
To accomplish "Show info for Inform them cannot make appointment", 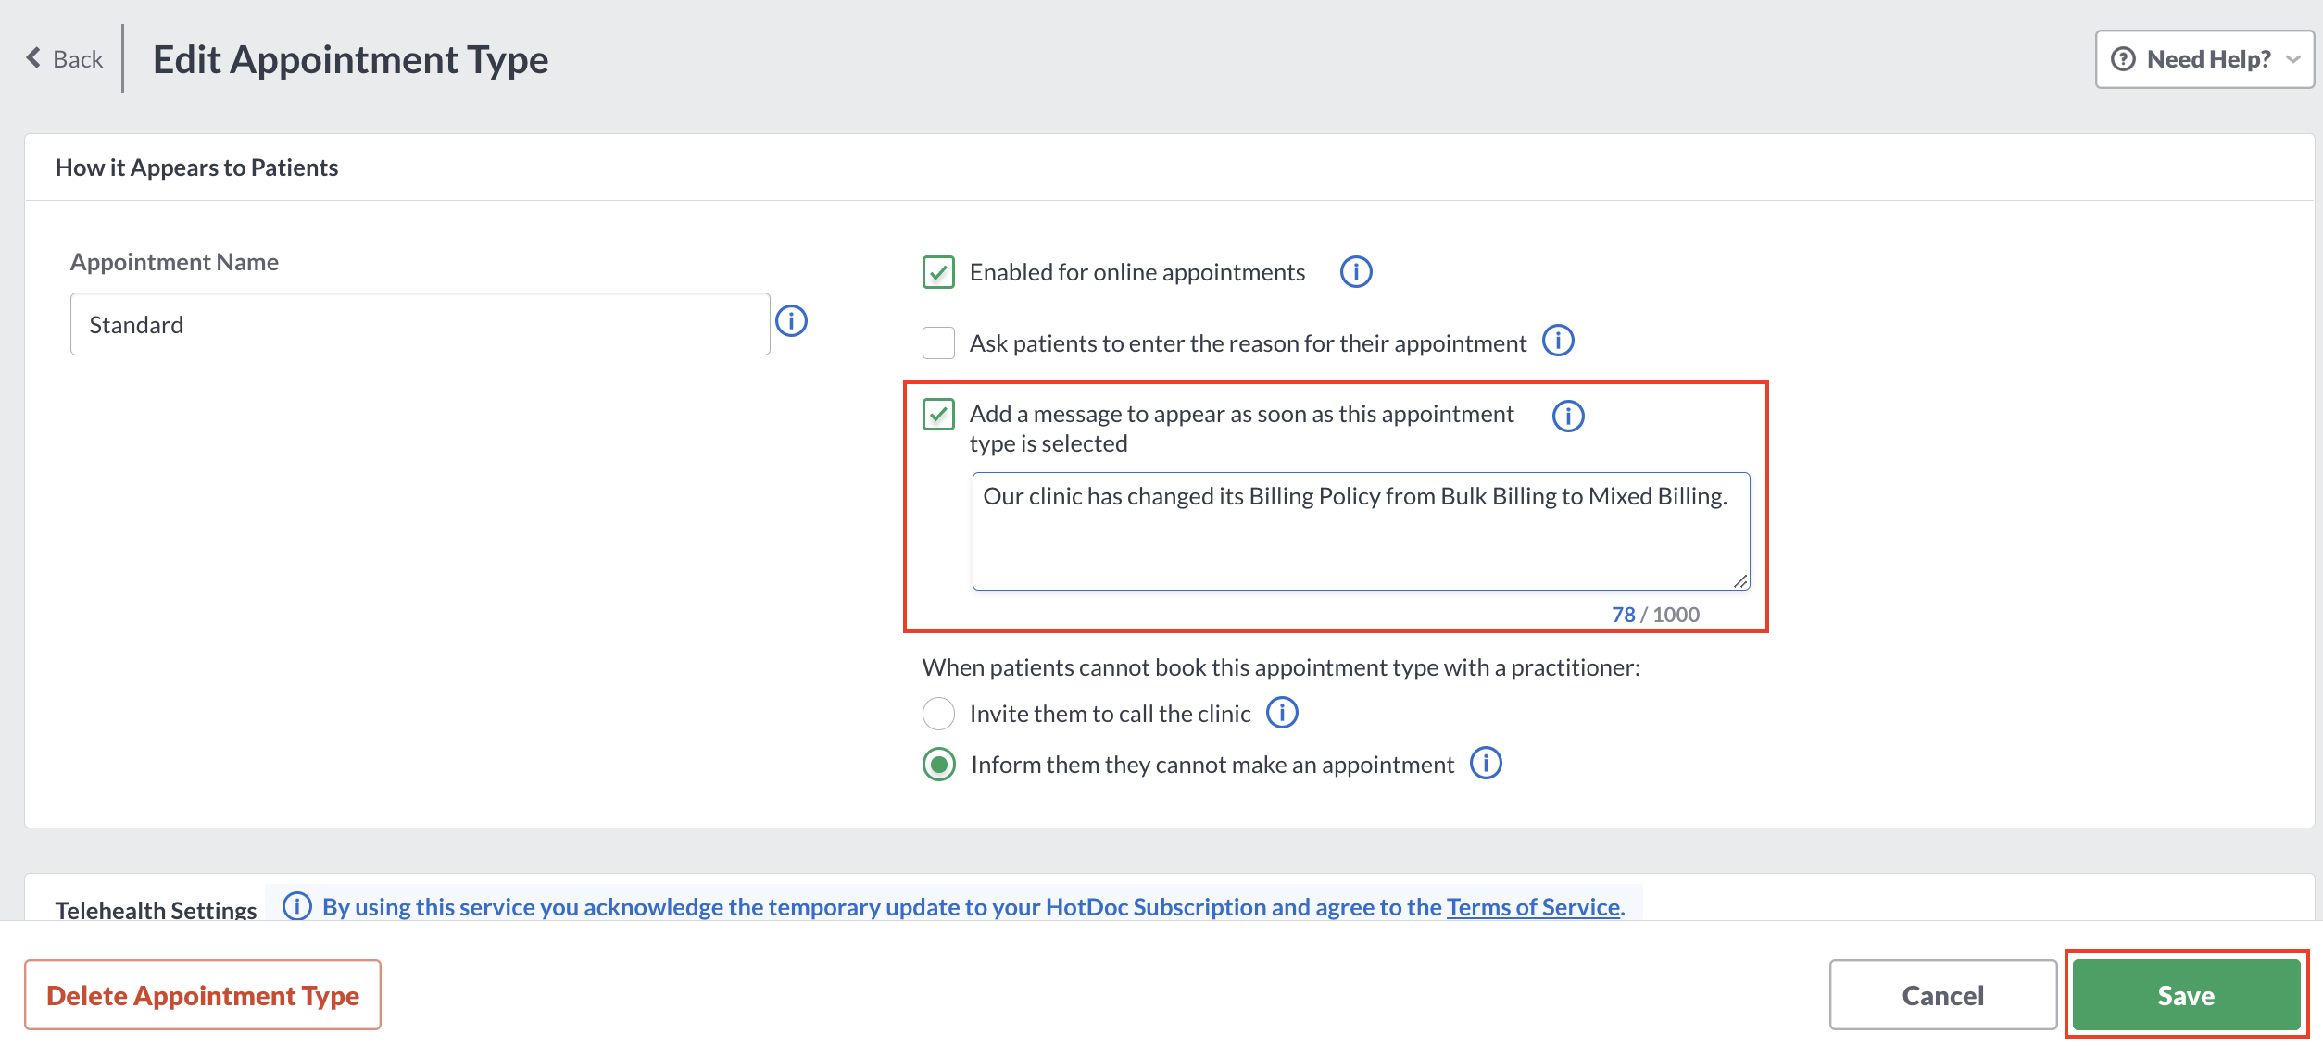I will (1486, 764).
